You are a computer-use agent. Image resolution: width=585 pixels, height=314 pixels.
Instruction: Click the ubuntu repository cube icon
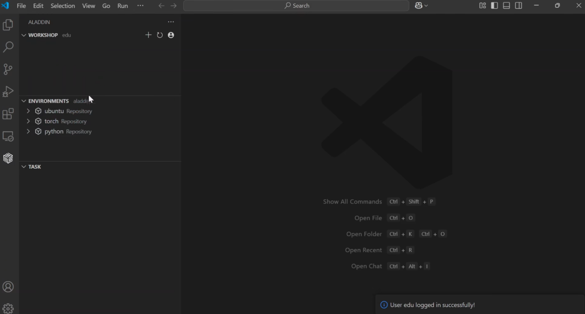(x=38, y=111)
